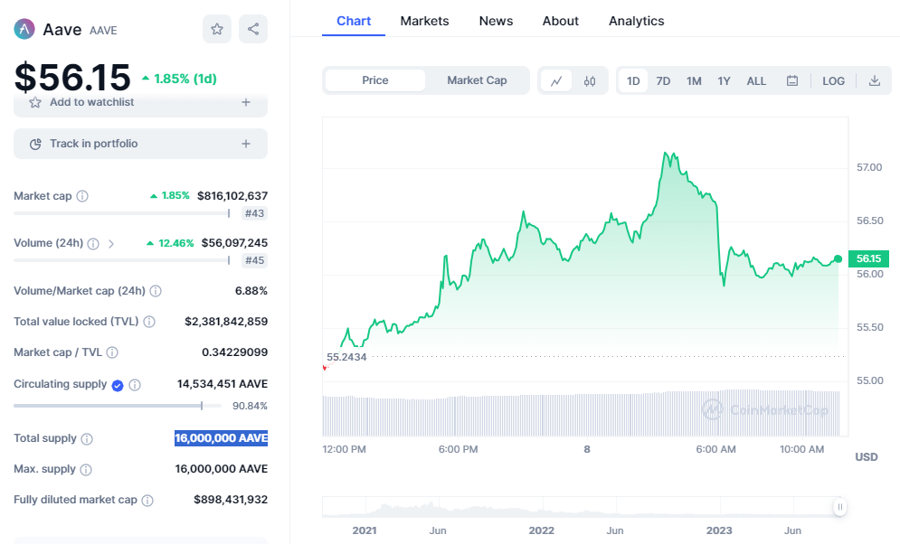Open the Chart tab
Viewport: 900px width, 544px height.
(x=354, y=21)
